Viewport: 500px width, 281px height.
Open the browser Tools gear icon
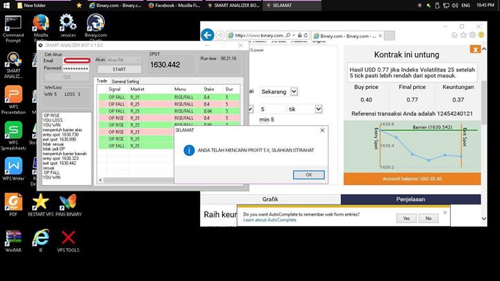pos(472,35)
